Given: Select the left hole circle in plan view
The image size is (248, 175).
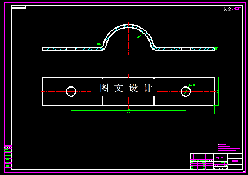Looking at the screenshot, I should coord(71,91).
